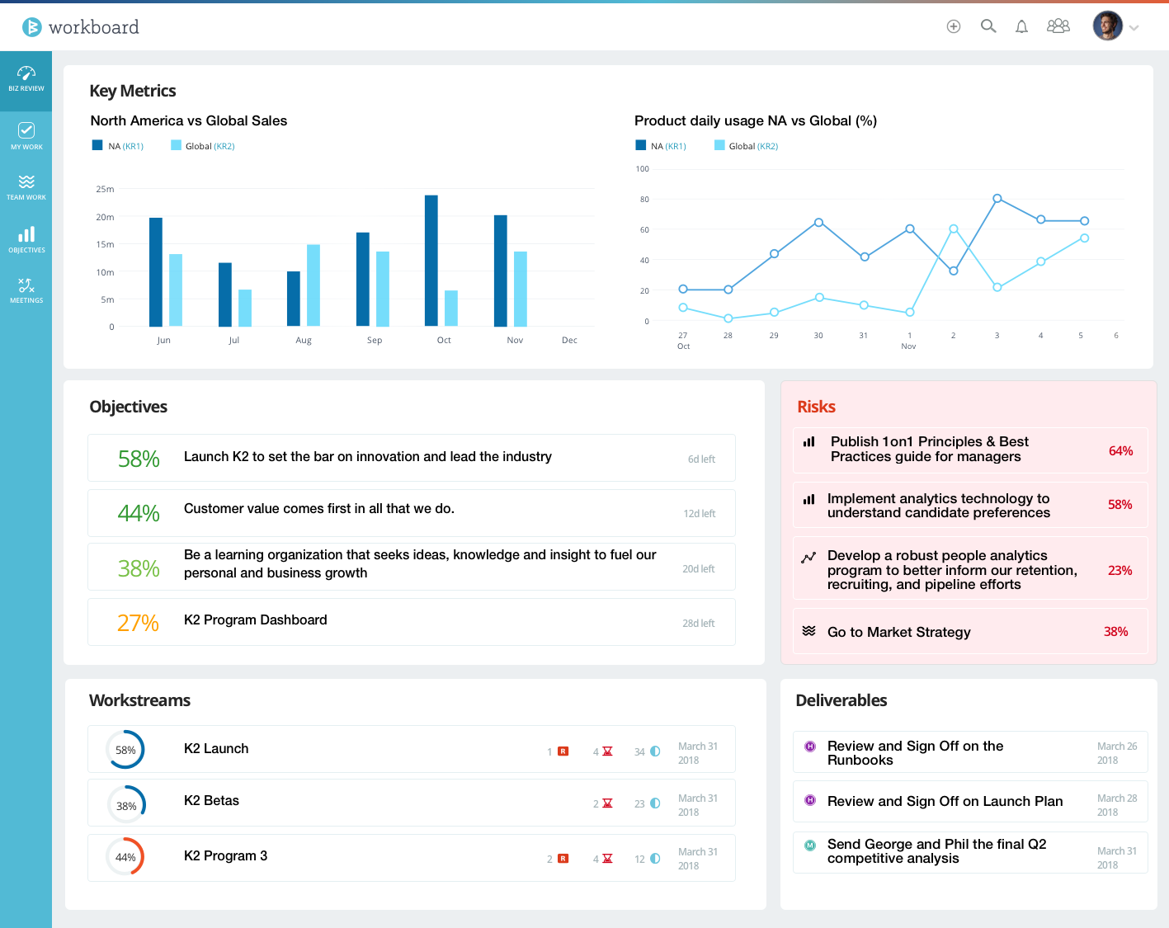The image size is (1169, 928).
Task: Open Review and Sign Off on the Runbooks
Action: click(970, 752)
